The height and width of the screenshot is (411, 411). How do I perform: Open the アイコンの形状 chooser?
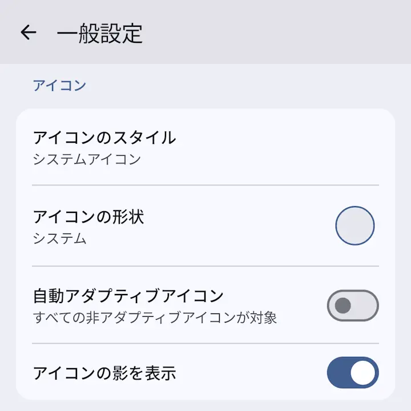click(205, 225)
